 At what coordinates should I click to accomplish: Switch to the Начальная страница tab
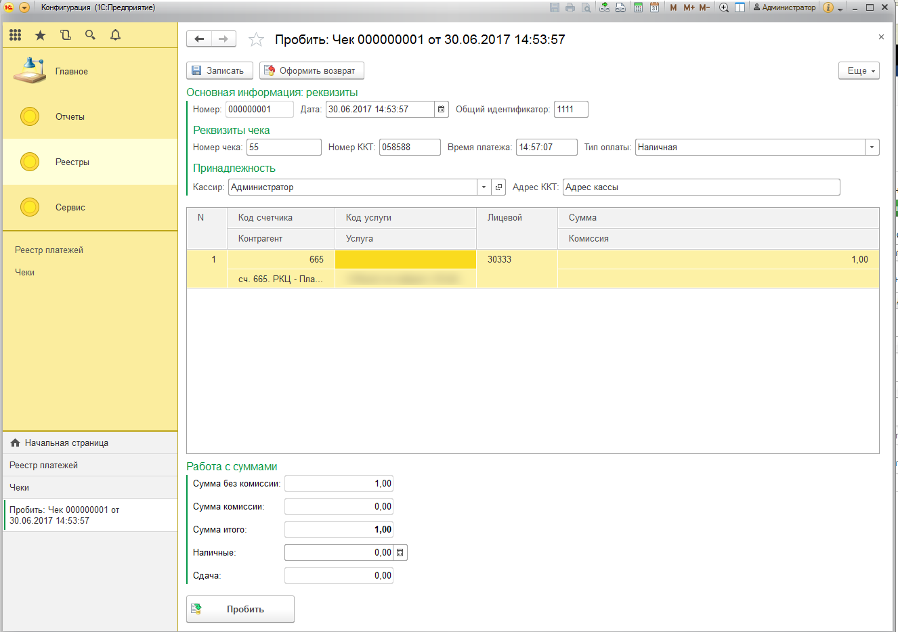click(x=66, y=443)
